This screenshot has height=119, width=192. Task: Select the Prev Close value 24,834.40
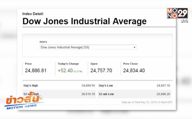point(134,71)
